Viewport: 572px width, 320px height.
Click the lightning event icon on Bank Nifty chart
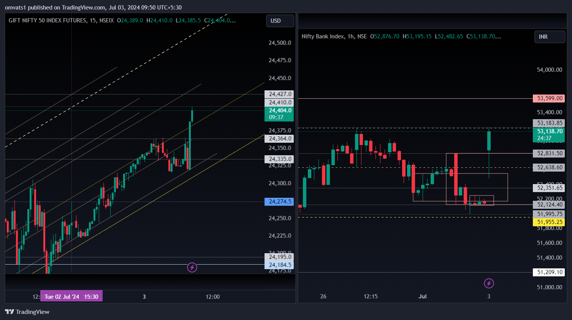click(x=489, y=283)
